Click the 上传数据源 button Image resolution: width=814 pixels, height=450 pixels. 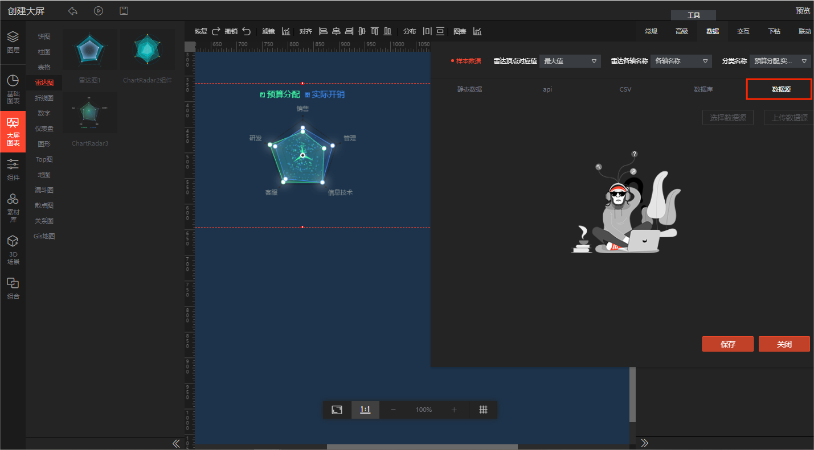[789, 118]
